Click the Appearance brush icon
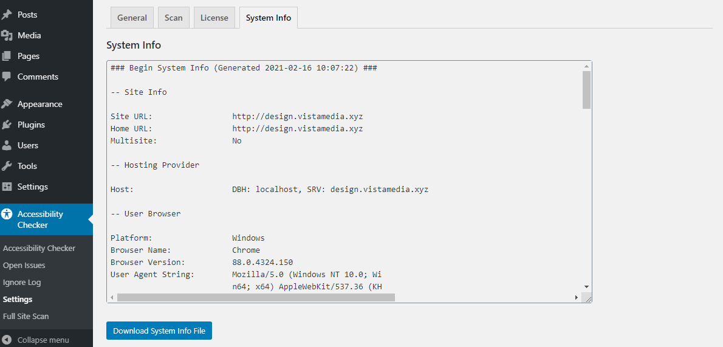The width and height of the screenshot is (723, 347). [7, 105]
